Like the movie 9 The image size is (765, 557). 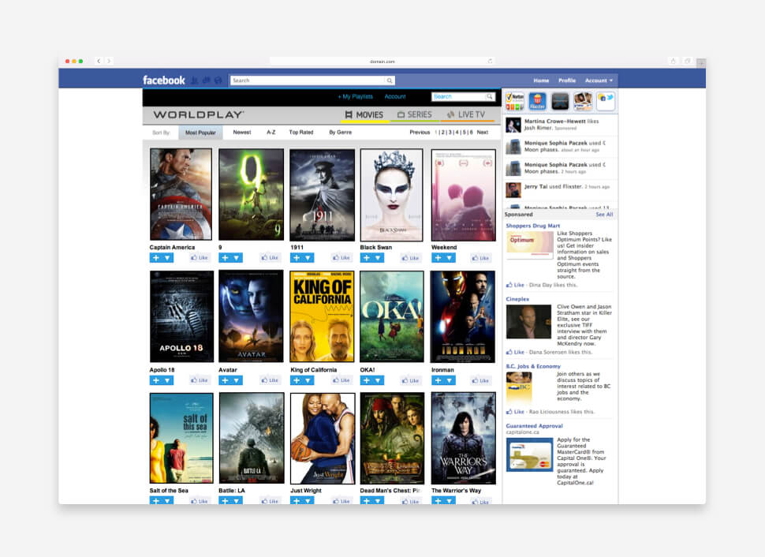pos(270,258)
